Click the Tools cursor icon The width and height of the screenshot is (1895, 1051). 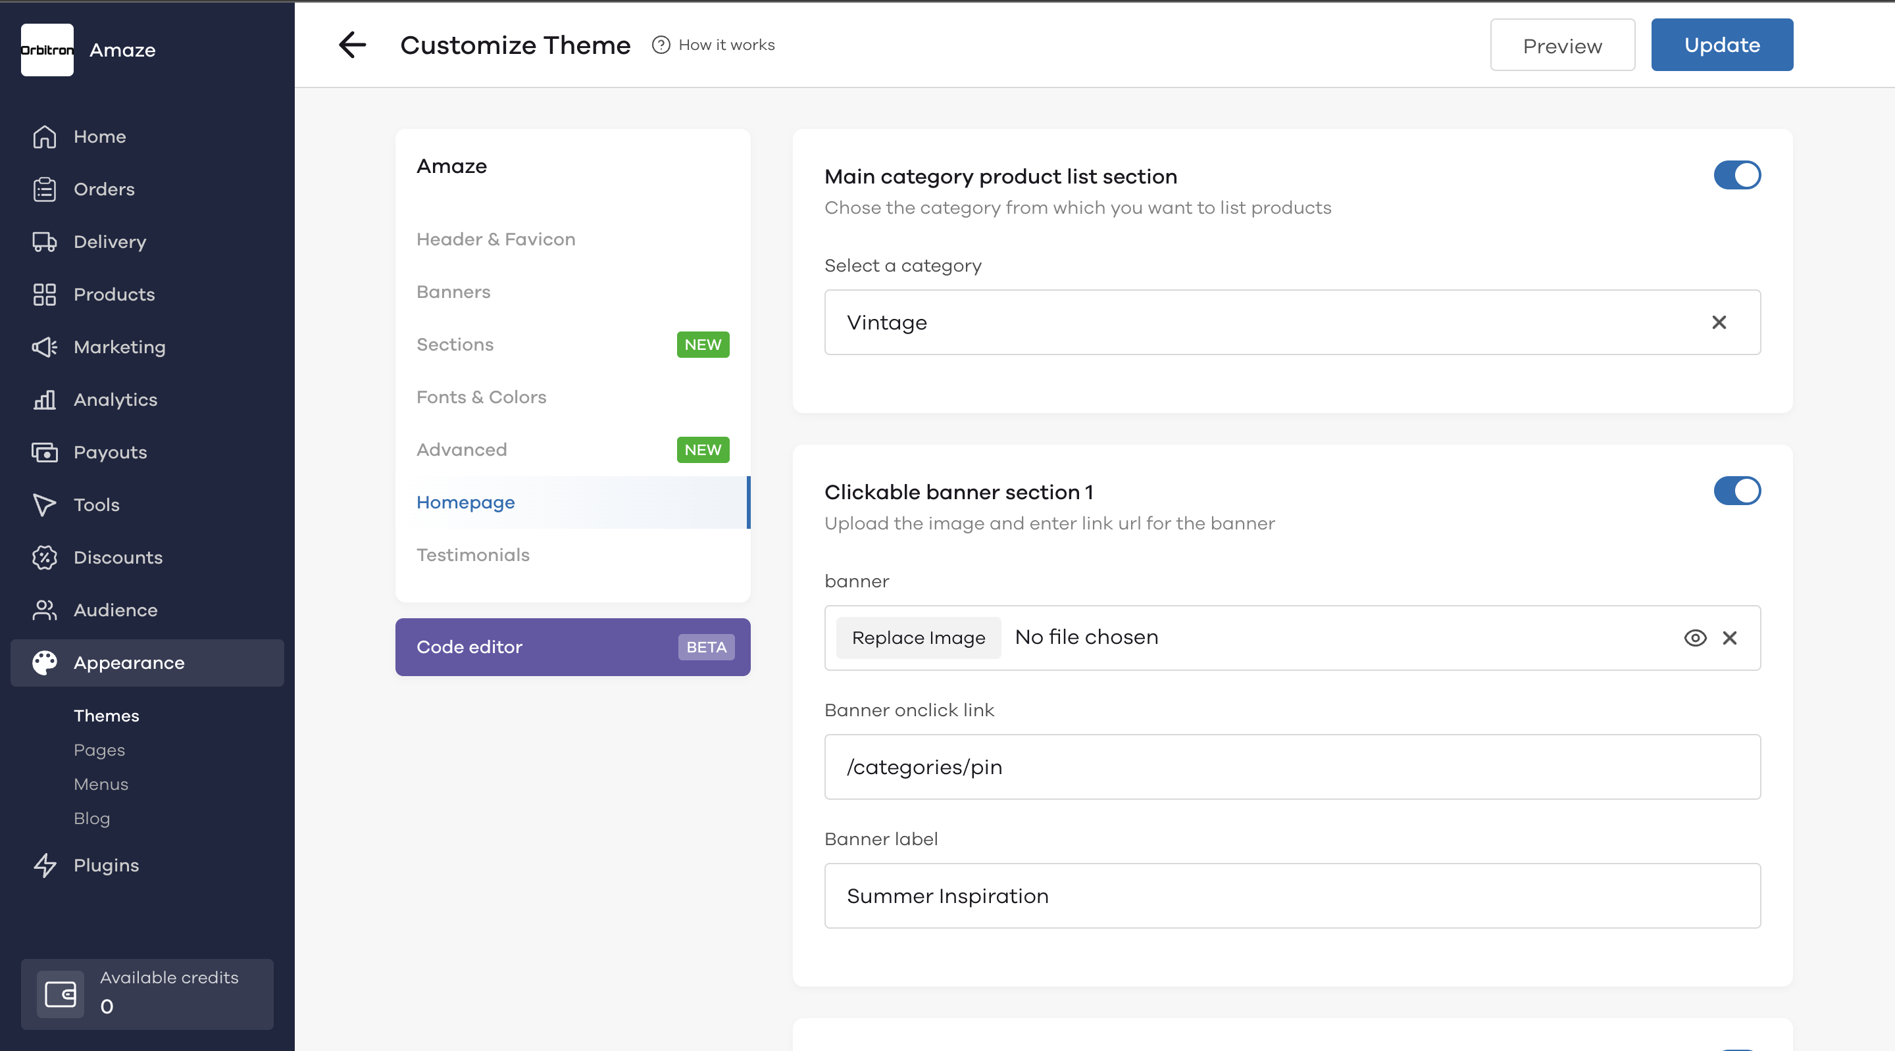44,505
